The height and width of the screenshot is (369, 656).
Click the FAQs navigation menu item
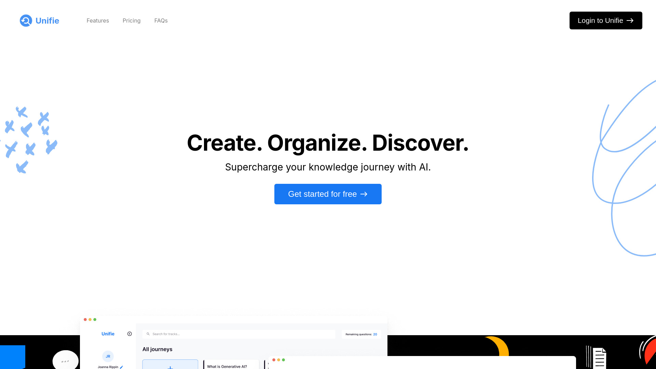[161, 20]
